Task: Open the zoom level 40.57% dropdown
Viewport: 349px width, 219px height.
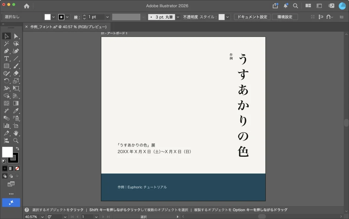Action: (42, 217)
